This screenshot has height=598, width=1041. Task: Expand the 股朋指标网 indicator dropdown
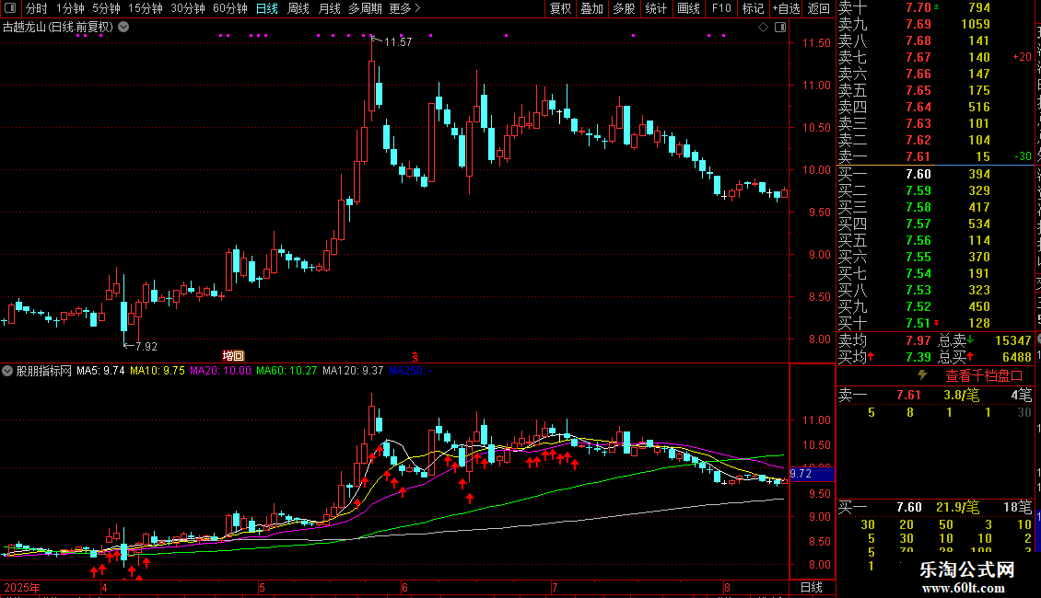tap(7, 371)
